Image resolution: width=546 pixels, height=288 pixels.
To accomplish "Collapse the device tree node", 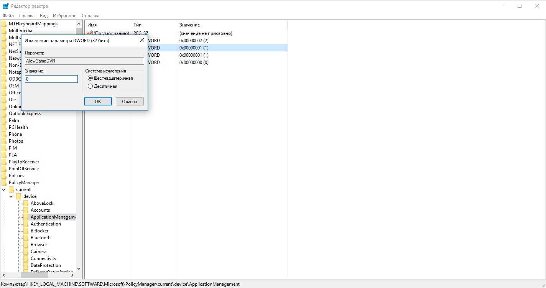I will coord(11,196).
